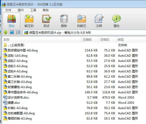
Task: Sort by 压缩后 column header
Action: [108, 39]
